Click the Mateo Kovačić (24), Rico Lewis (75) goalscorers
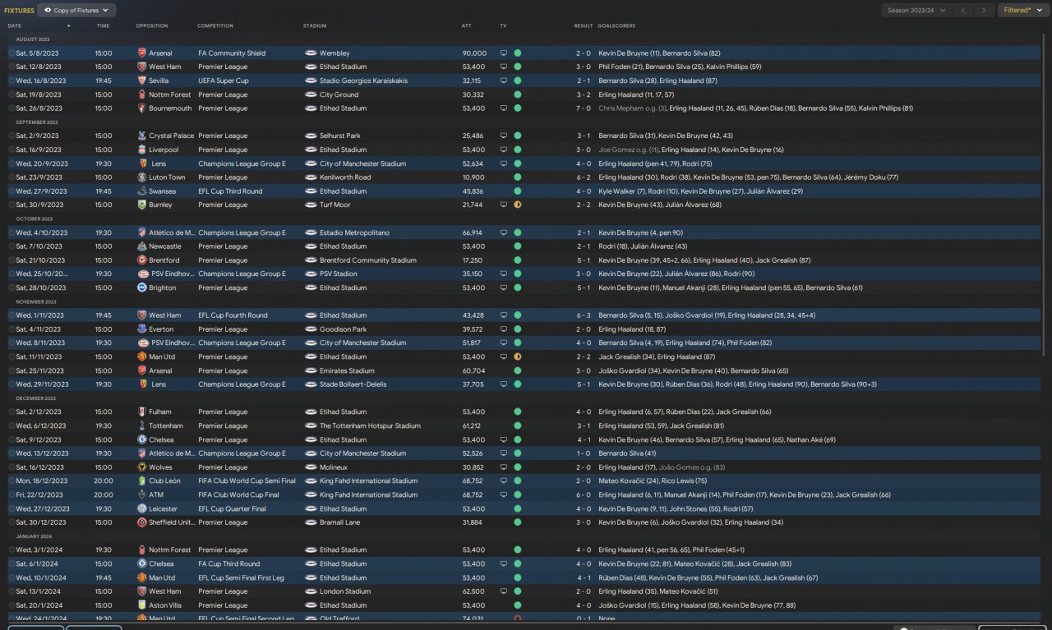 653,481
